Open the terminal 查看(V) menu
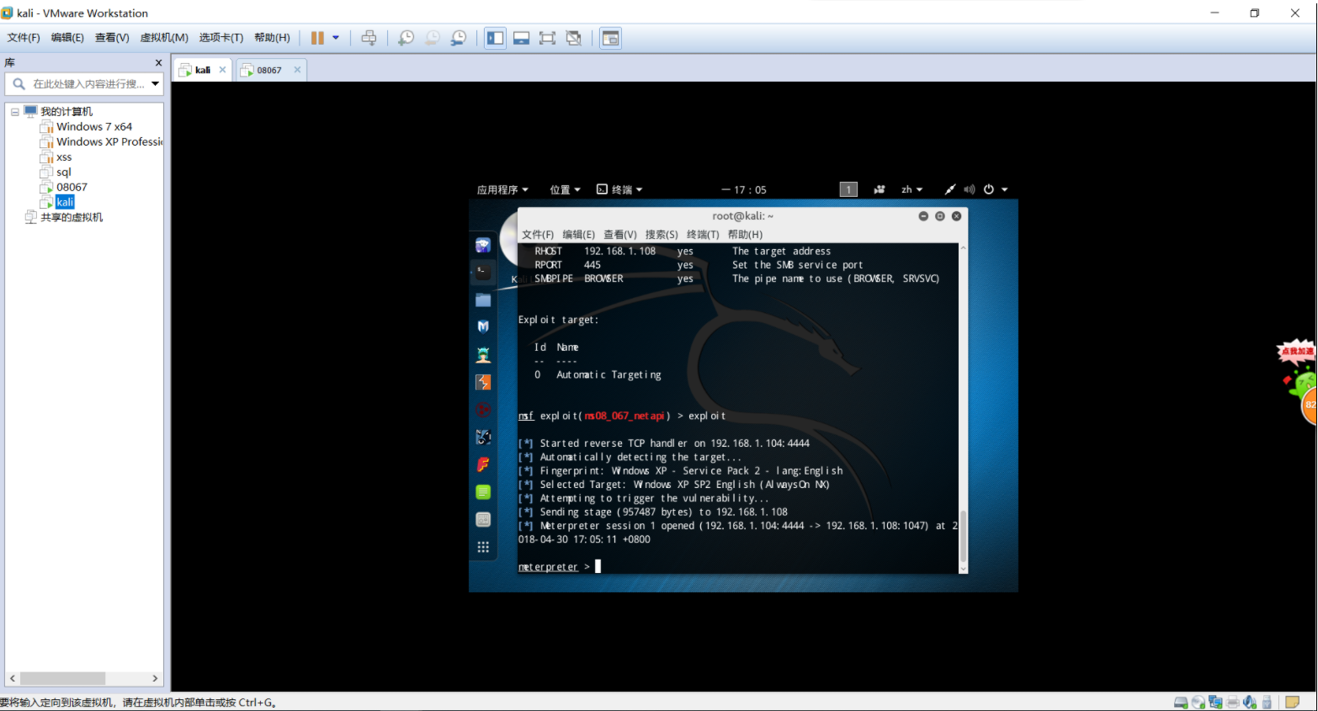Viewport: 1318px width, 711px height. pyautogui.click(x=620, y=235)
